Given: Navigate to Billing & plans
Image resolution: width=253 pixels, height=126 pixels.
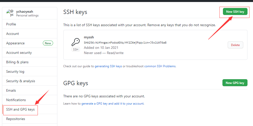Looking at the screenshot, I should pos(30,62).
